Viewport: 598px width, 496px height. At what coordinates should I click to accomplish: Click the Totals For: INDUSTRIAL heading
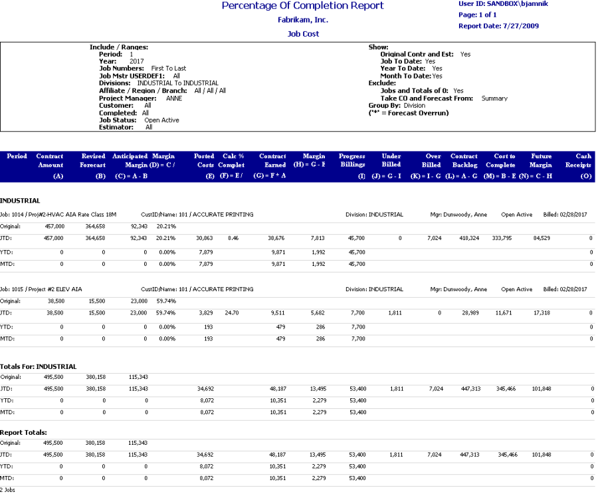click(x=38, y=366)
